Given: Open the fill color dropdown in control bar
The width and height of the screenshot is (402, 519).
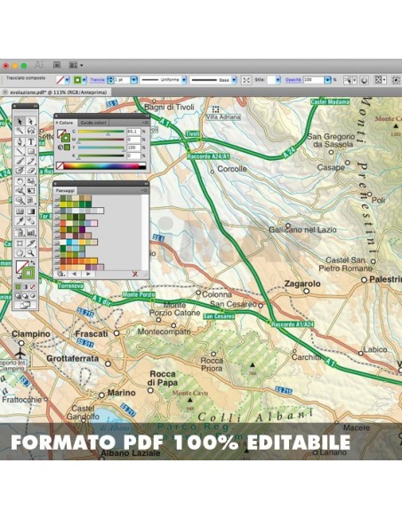Looking at the screenshot, I should 67,80.
